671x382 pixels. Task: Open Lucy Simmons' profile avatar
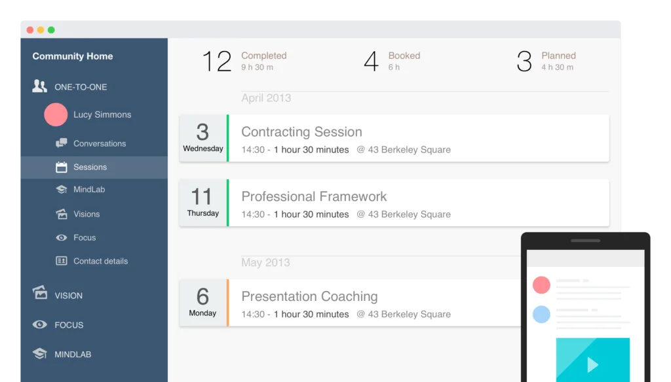[56, 114]
